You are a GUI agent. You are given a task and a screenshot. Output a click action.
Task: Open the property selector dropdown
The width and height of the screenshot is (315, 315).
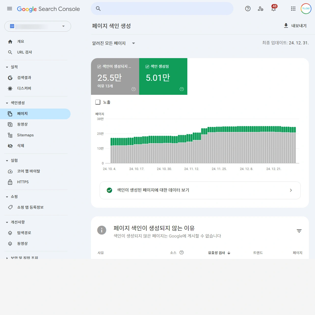[38, 26]
